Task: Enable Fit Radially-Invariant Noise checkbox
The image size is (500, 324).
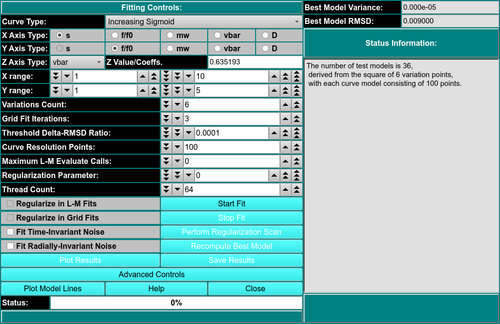Action: 10,246
